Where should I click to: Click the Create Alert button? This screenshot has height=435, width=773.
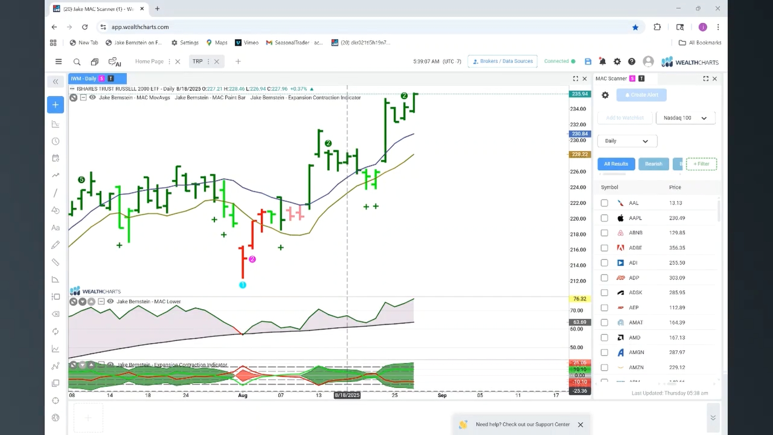point(641,95)
